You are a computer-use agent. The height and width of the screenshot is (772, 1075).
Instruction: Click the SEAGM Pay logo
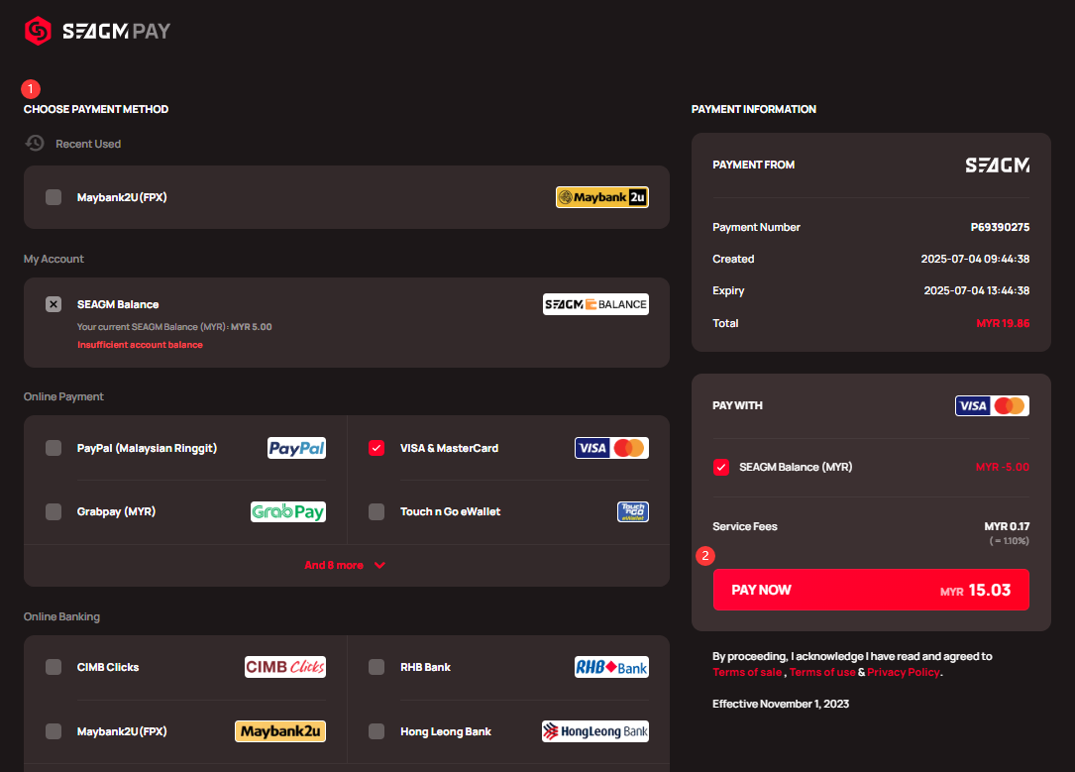(97, 31)
